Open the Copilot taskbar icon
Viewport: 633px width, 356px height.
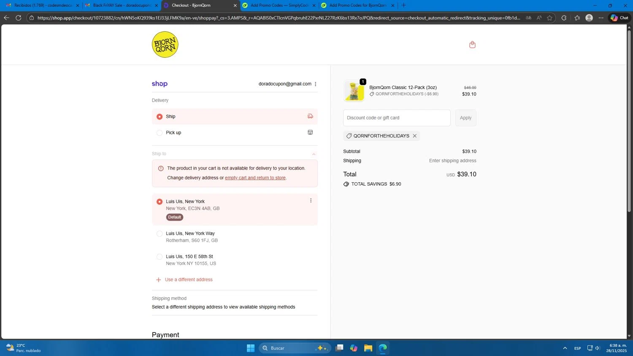[354, 348]
